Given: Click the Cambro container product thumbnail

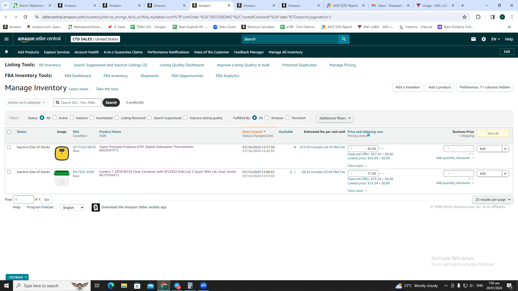Looking at the screenshot, I should tap(62, 178).
